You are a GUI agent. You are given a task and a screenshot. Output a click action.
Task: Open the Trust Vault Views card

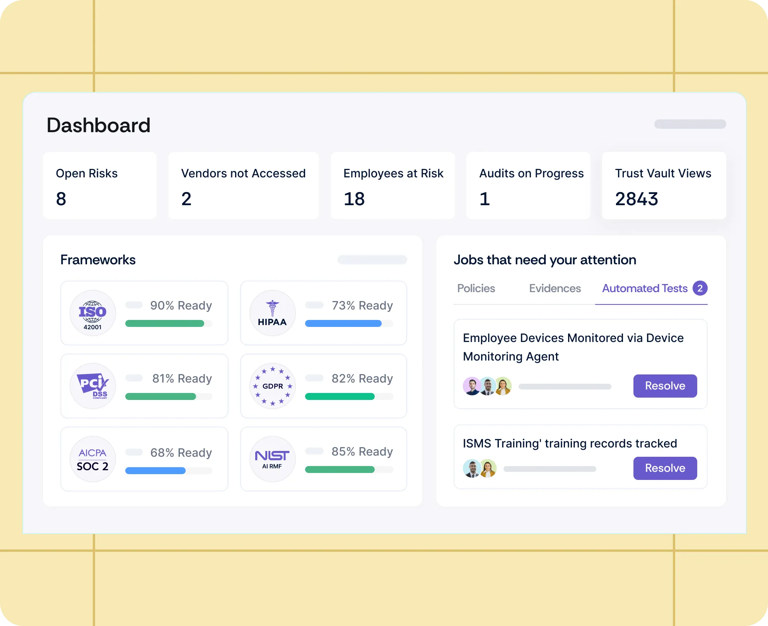pyautogui.click(x=664, y=185)
